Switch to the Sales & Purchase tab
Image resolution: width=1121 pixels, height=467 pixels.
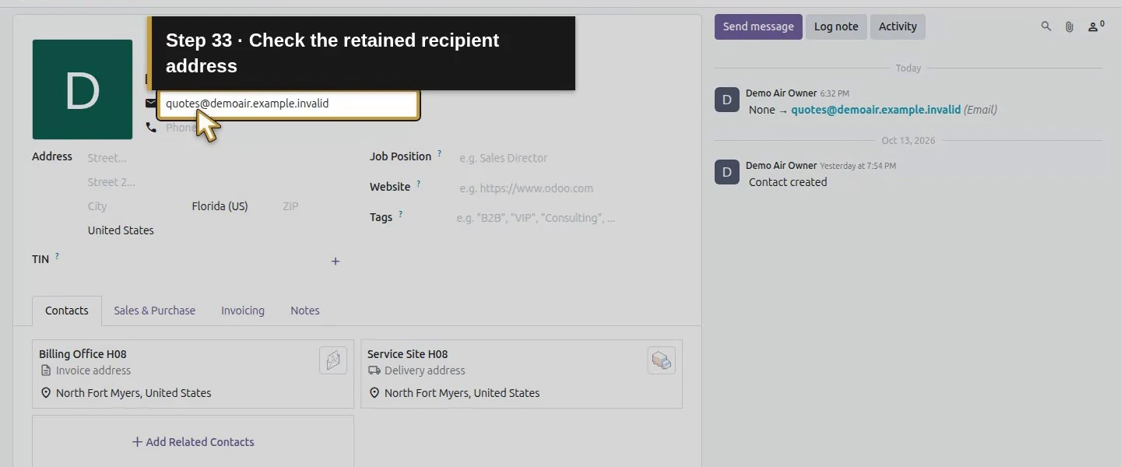coord(154,311)
